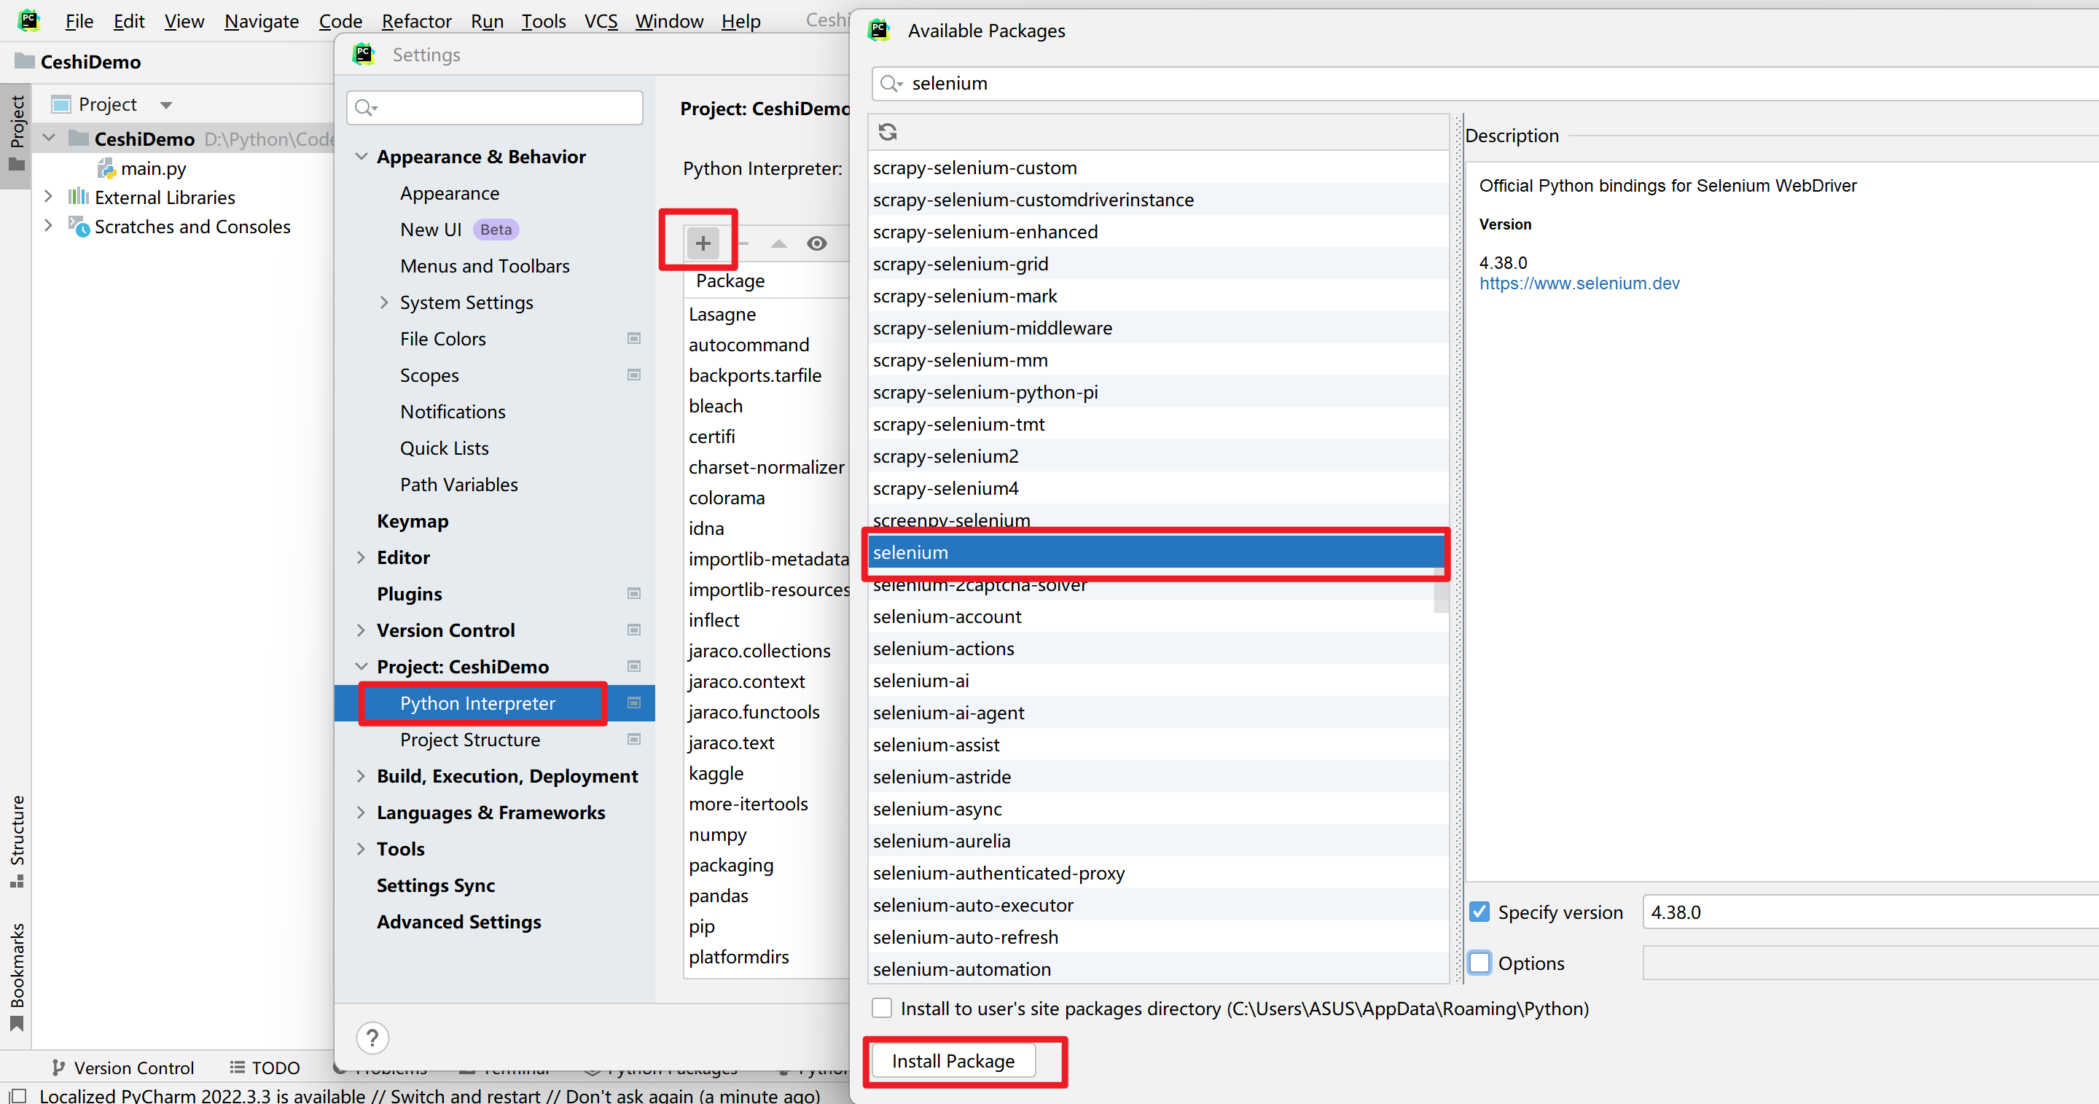Screen dimensions: 2099x1104
Task: Click the minus icon to uninstall a package
Action: (x=743, y=243)
